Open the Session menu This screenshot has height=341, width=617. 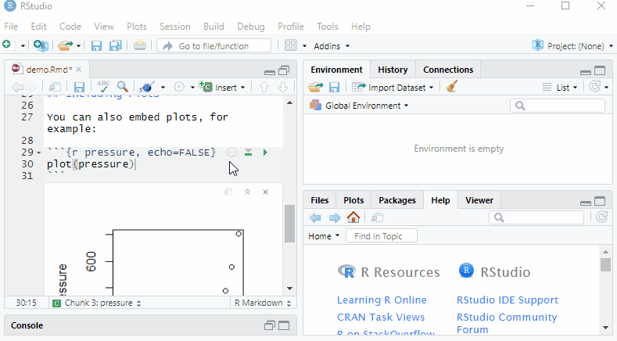click(174, 27)
